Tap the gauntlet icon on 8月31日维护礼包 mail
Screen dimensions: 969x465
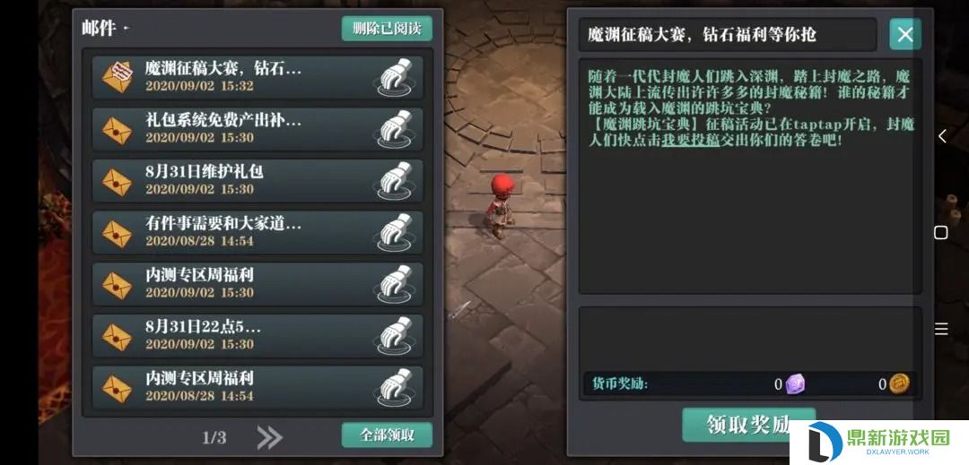click(396, 181)
